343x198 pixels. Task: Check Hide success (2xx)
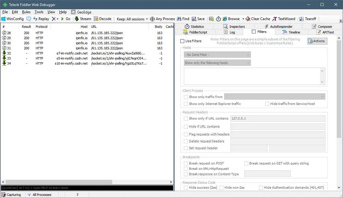(x=186, y=188)
